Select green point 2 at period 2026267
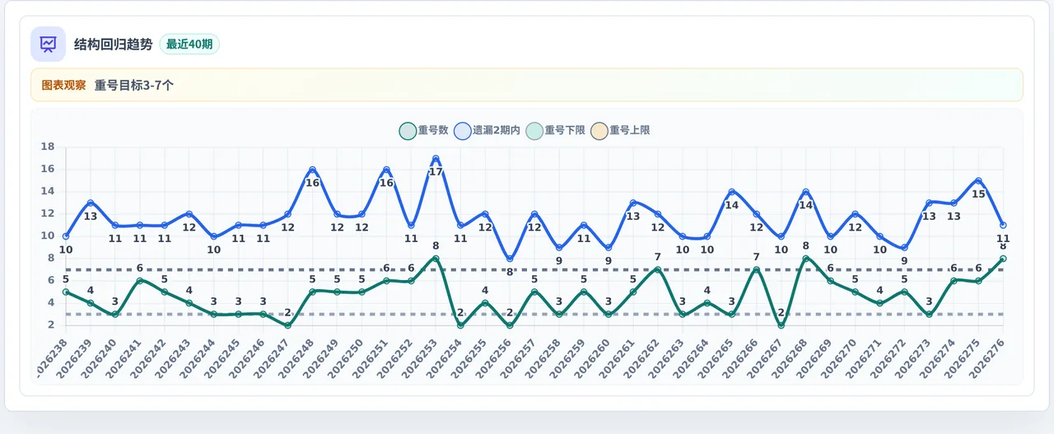This screenshot has width=1054, height=434. [x=781, y=325]
